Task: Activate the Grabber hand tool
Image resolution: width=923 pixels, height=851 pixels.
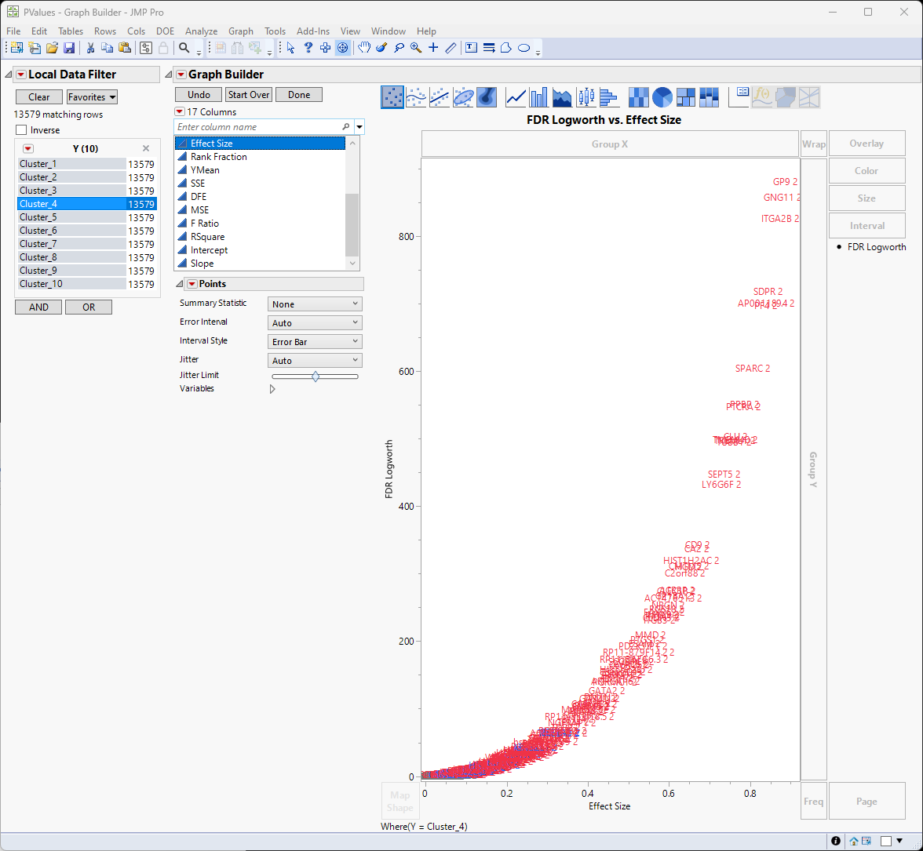Action: (x=364, y=48)
